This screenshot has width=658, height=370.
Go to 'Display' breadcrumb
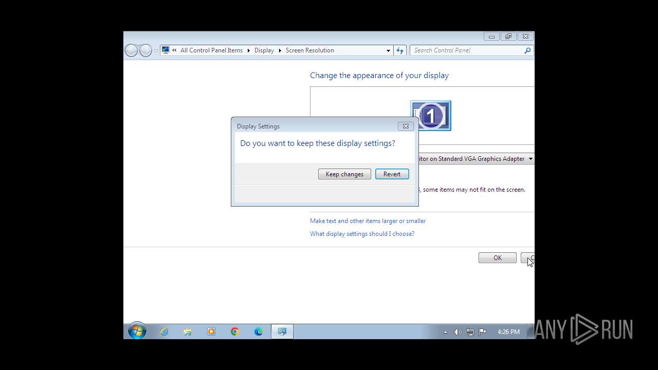(264, 50)
